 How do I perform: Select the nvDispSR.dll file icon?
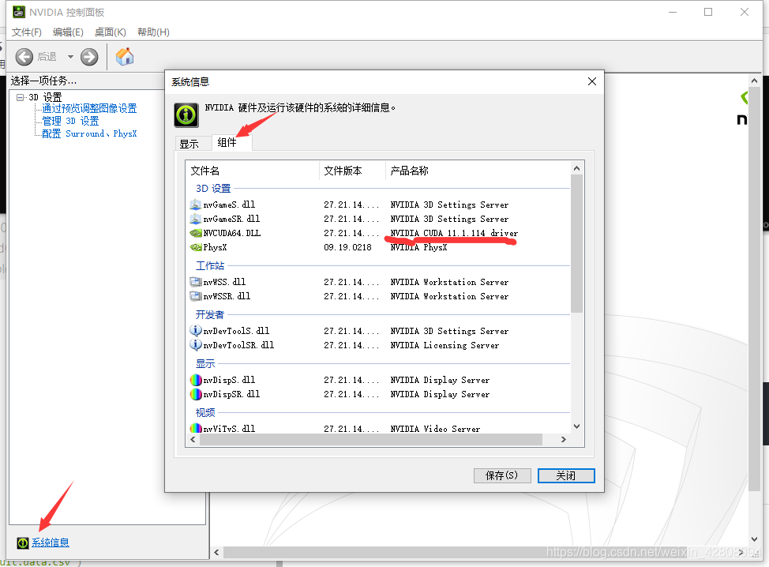(196, 394)
